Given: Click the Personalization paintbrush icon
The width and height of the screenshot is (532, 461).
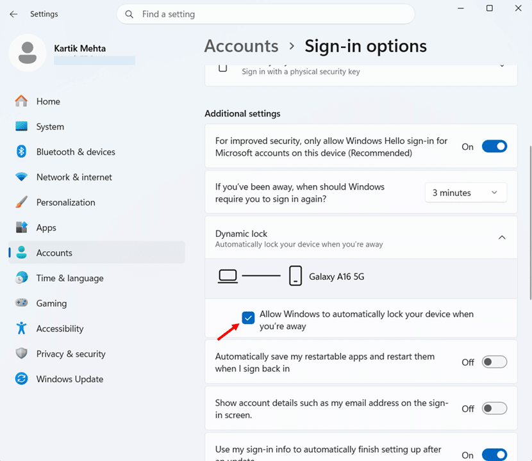Looking at the screenshot, I should click(21, 202).
